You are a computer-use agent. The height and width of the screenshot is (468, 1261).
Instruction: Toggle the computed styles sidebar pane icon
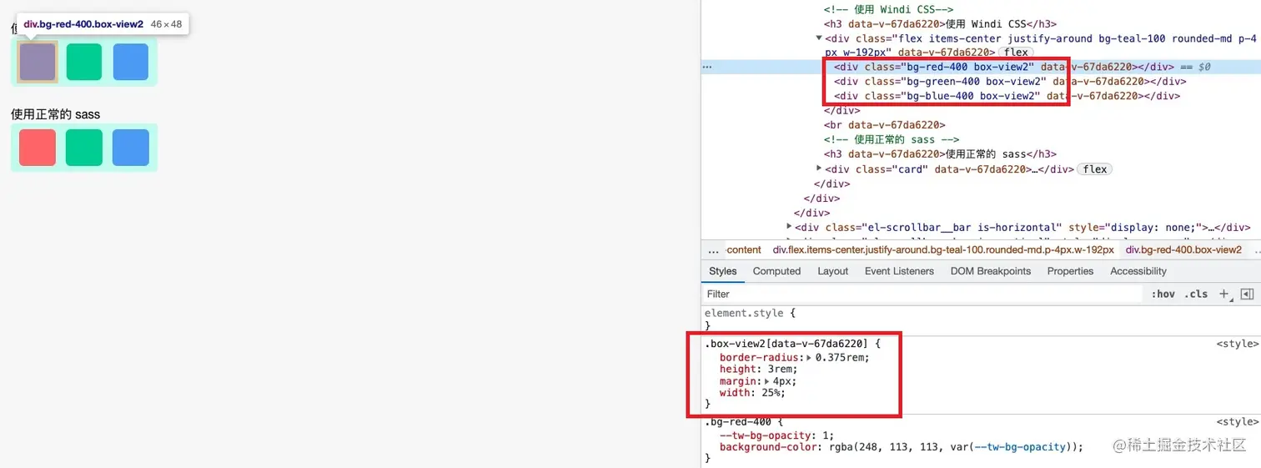tap(1247, 294)
